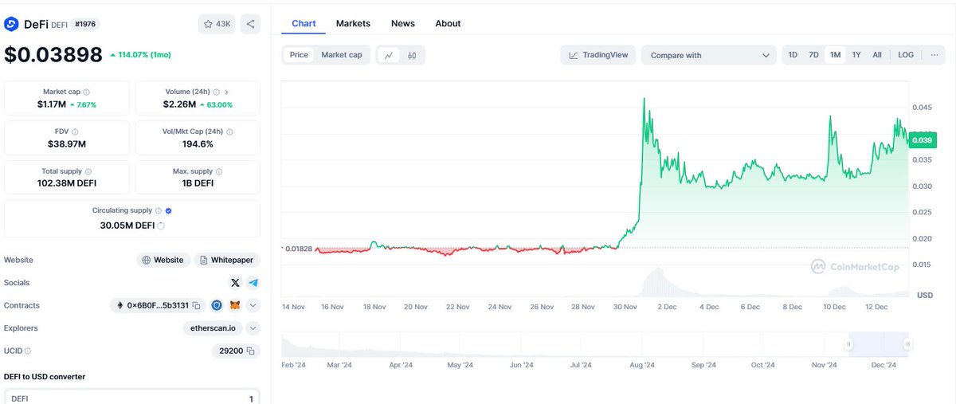This screenshot has height=404, width=956.
Task: Toggle LOG scale on the chart
Action: click(x=906, y=55)
